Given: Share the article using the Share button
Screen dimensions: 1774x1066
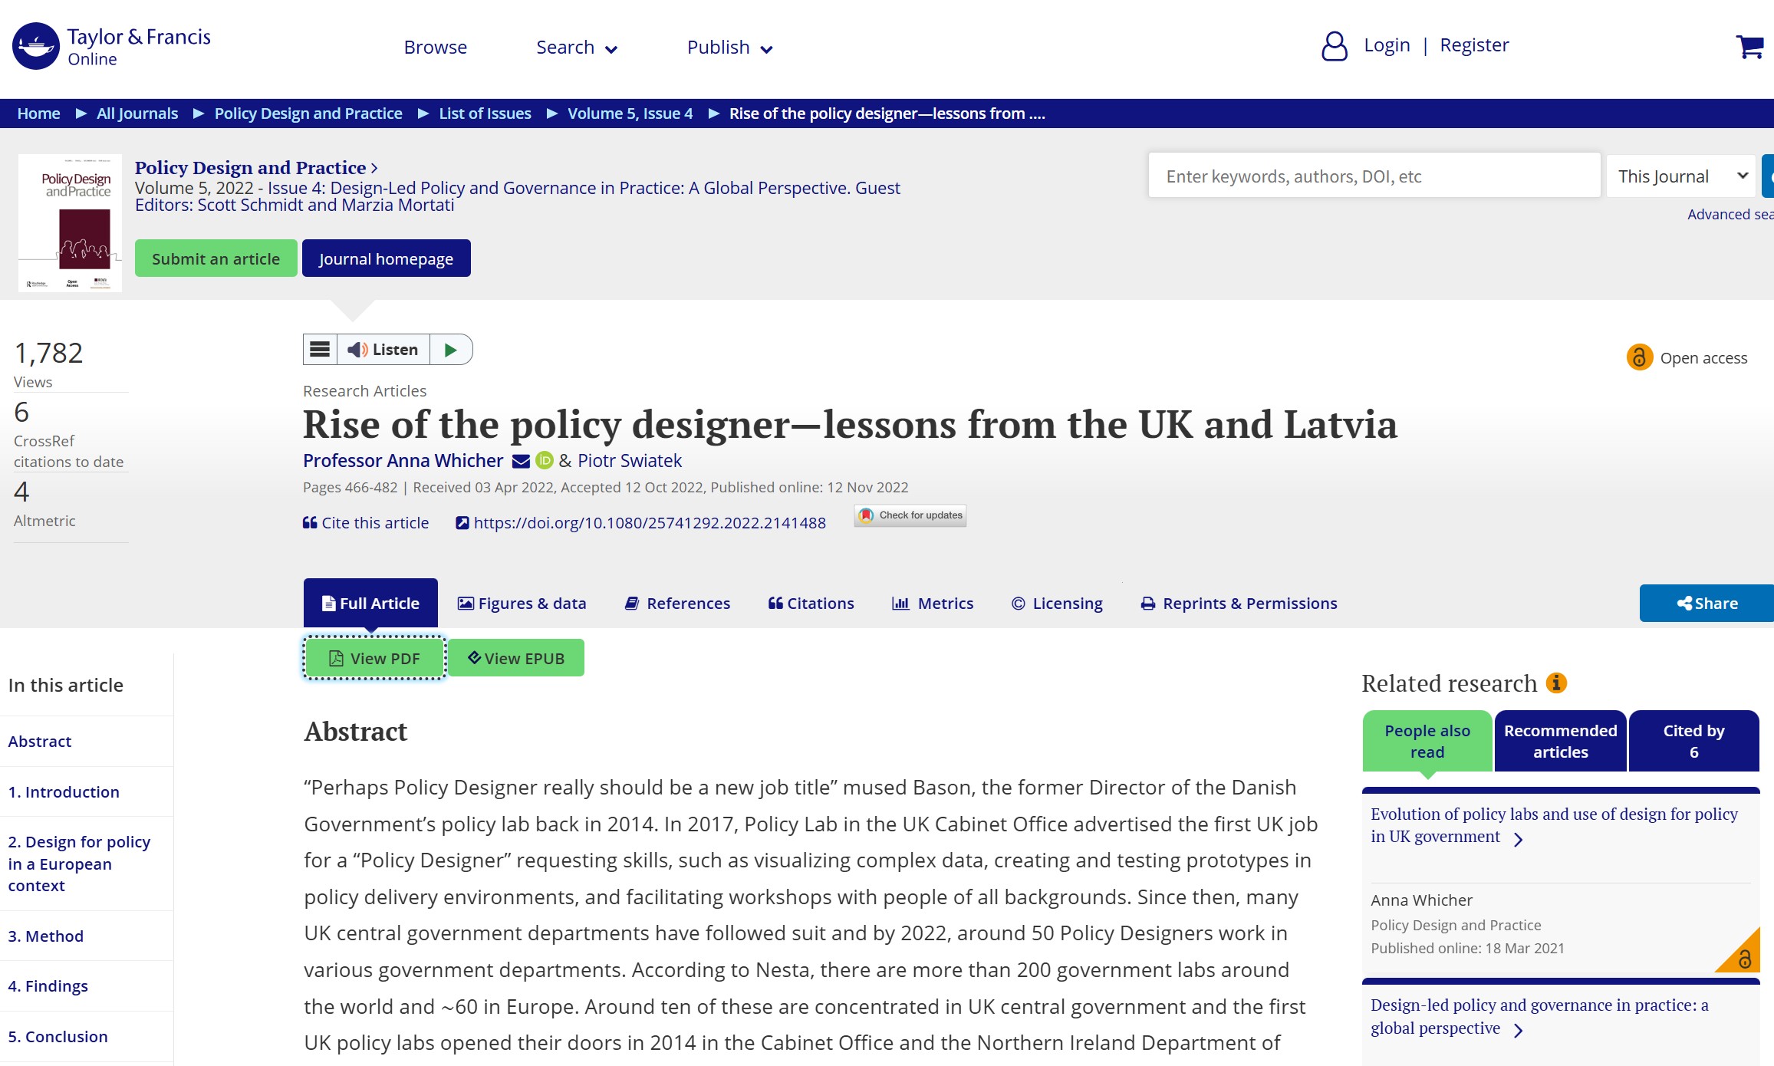Looking at the screenshot, I should (x=1706, y=603).
